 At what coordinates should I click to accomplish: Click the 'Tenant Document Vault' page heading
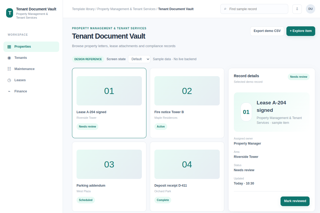[109, 36]
